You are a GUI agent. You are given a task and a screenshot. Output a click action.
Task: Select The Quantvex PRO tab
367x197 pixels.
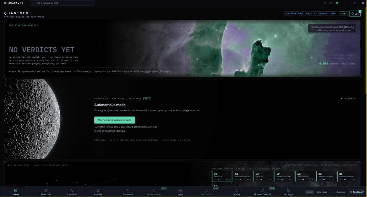coord(154,192)
